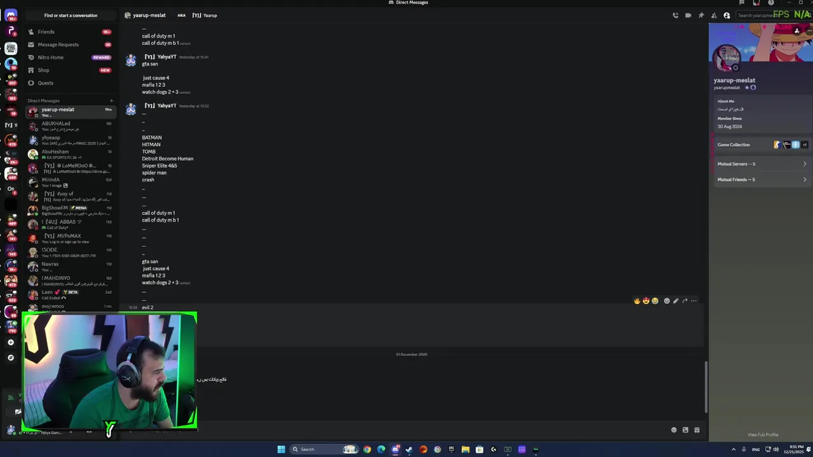Forward the message with arrow icon
Screen dimensions: 813x457
[x=685, y=301]
